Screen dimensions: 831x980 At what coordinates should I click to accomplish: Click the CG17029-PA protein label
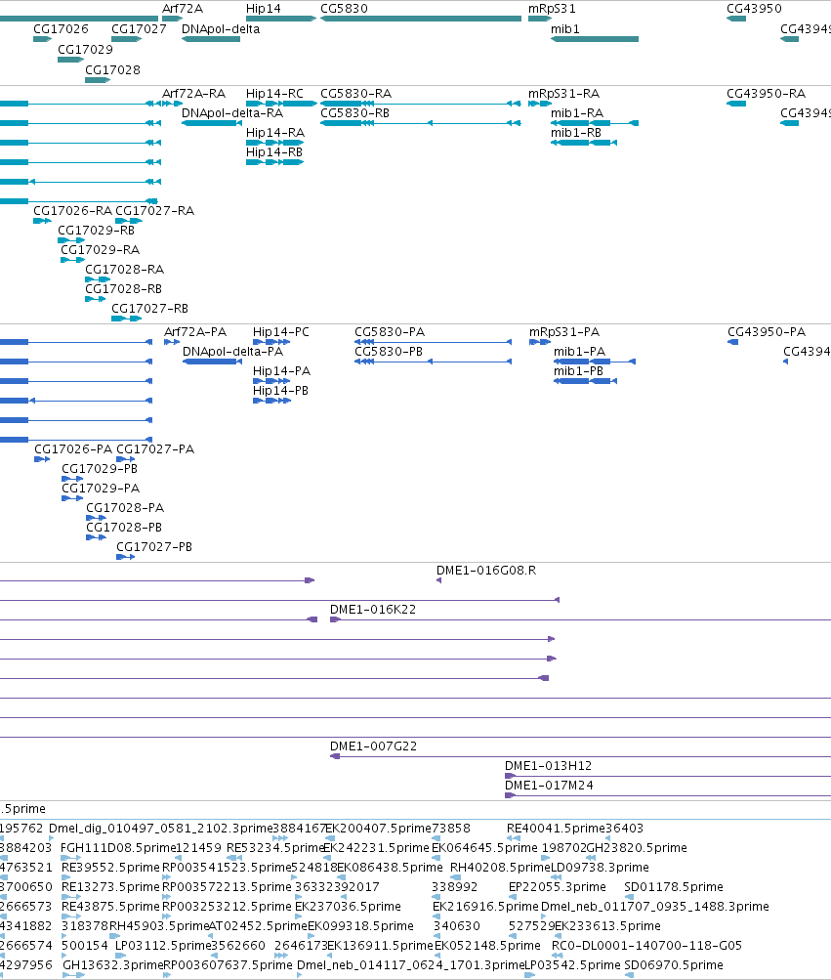pos(101,489)
